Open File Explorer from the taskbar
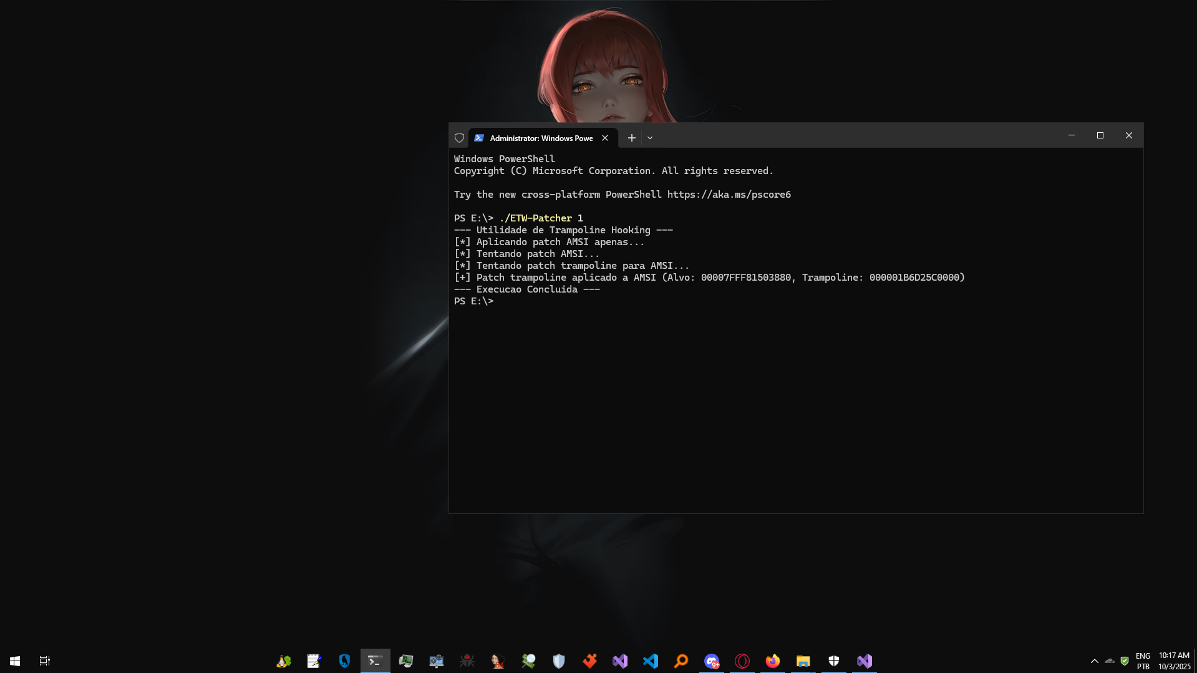 click(x=803, y=661)
